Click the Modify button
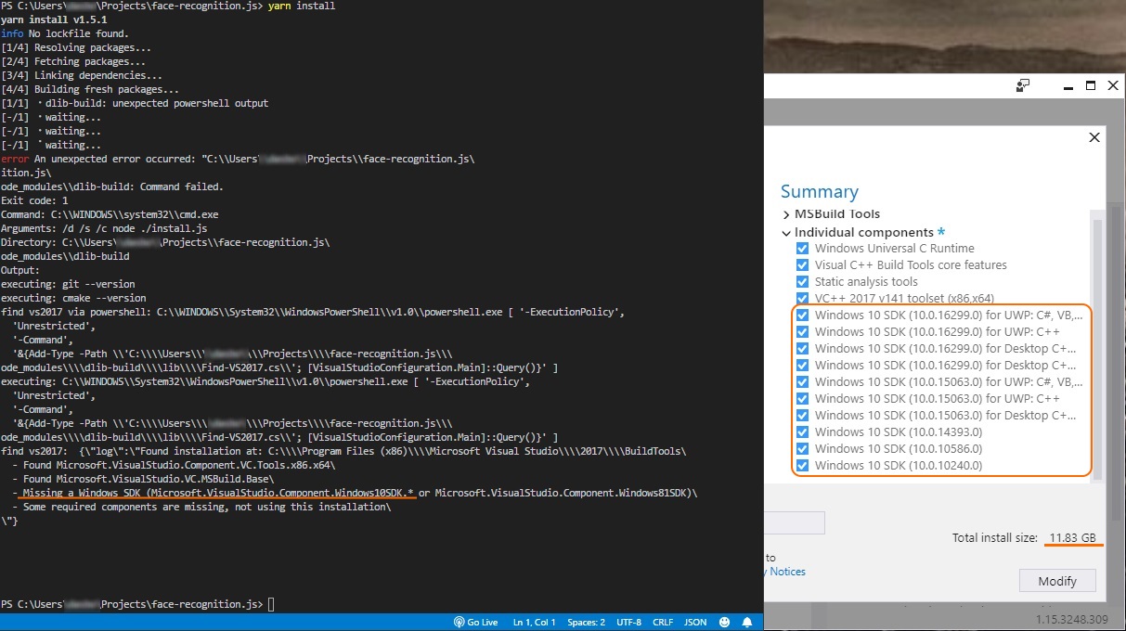The image size is (1126, 631). (1057, 580)
